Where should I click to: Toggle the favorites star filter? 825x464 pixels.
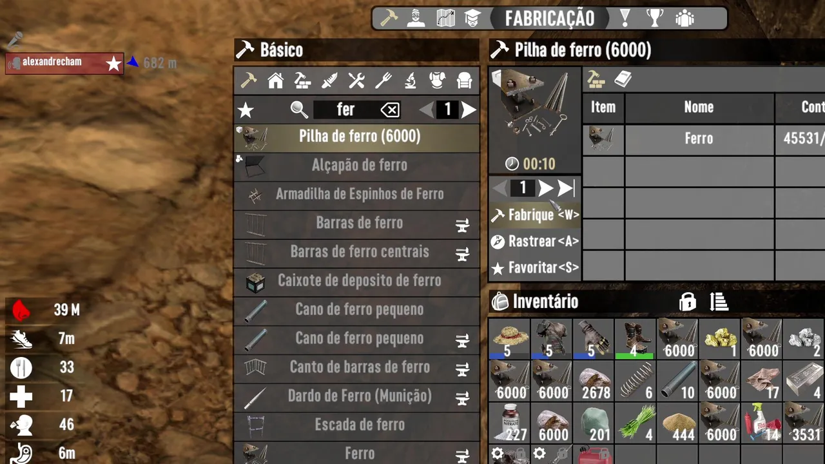[246, 110]
